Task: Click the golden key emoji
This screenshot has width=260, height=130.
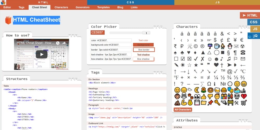Action: [x=217, y=103]
